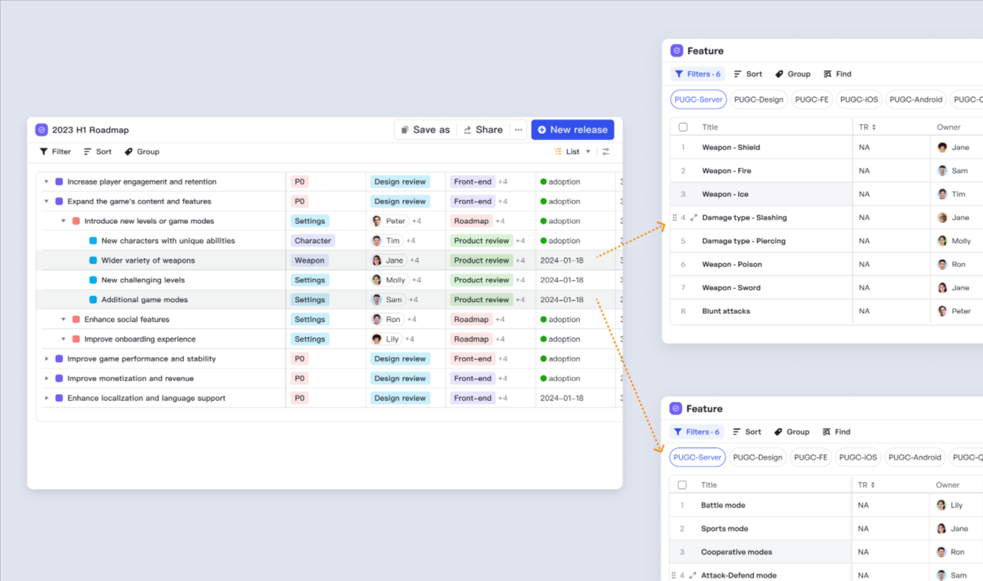This screenshot has width=983, height=581.
Task: Click 2024-01-18 date in Enhance localization row
Action: coord(562,398)
